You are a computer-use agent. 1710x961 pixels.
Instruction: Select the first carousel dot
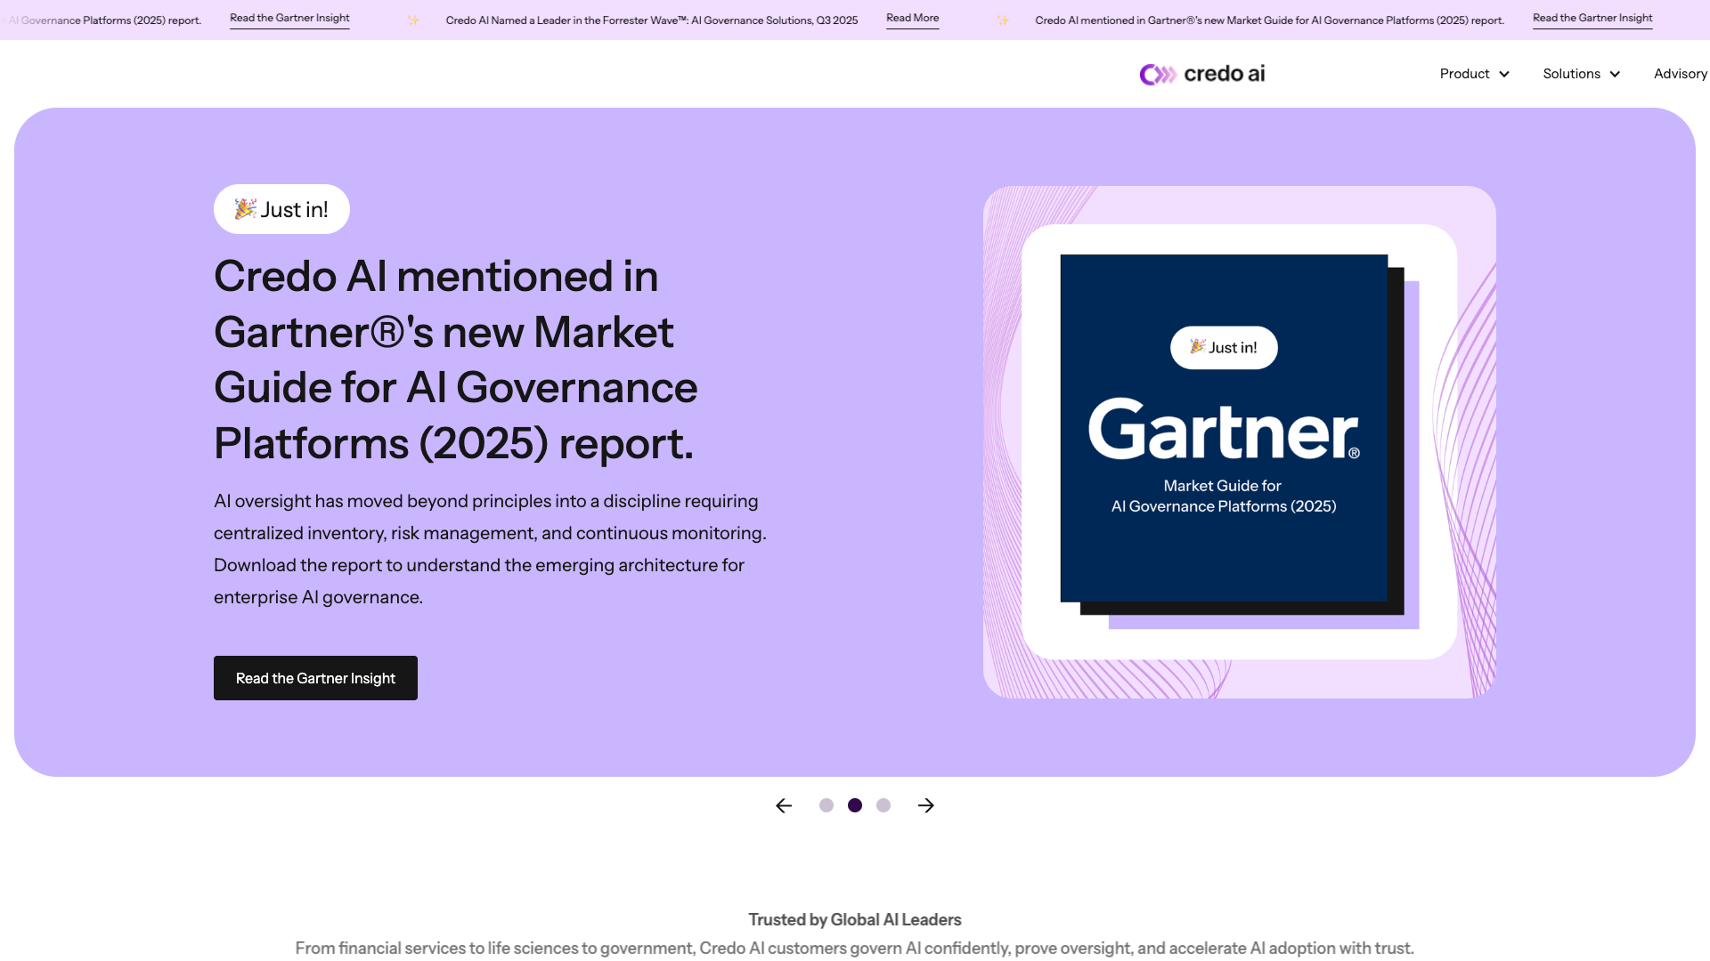click(826, 805)
